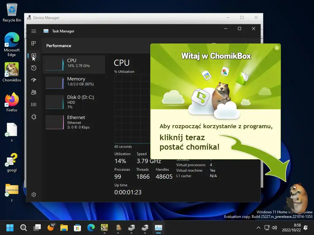Open taskbar Search

[x=23, y=228]
